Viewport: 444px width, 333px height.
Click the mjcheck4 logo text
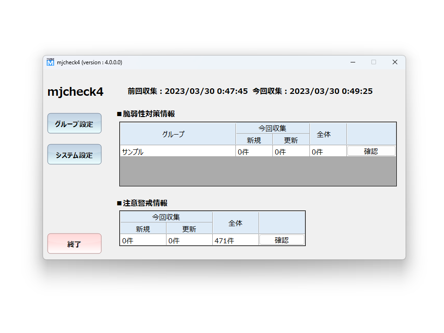[74, 91]
